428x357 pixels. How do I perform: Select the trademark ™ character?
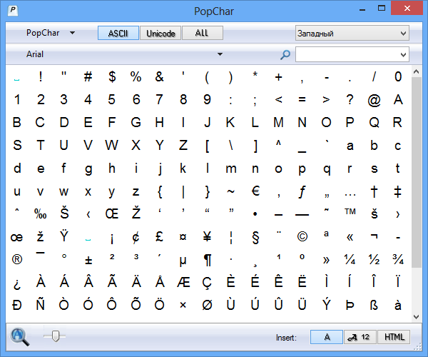pos(350,211)
